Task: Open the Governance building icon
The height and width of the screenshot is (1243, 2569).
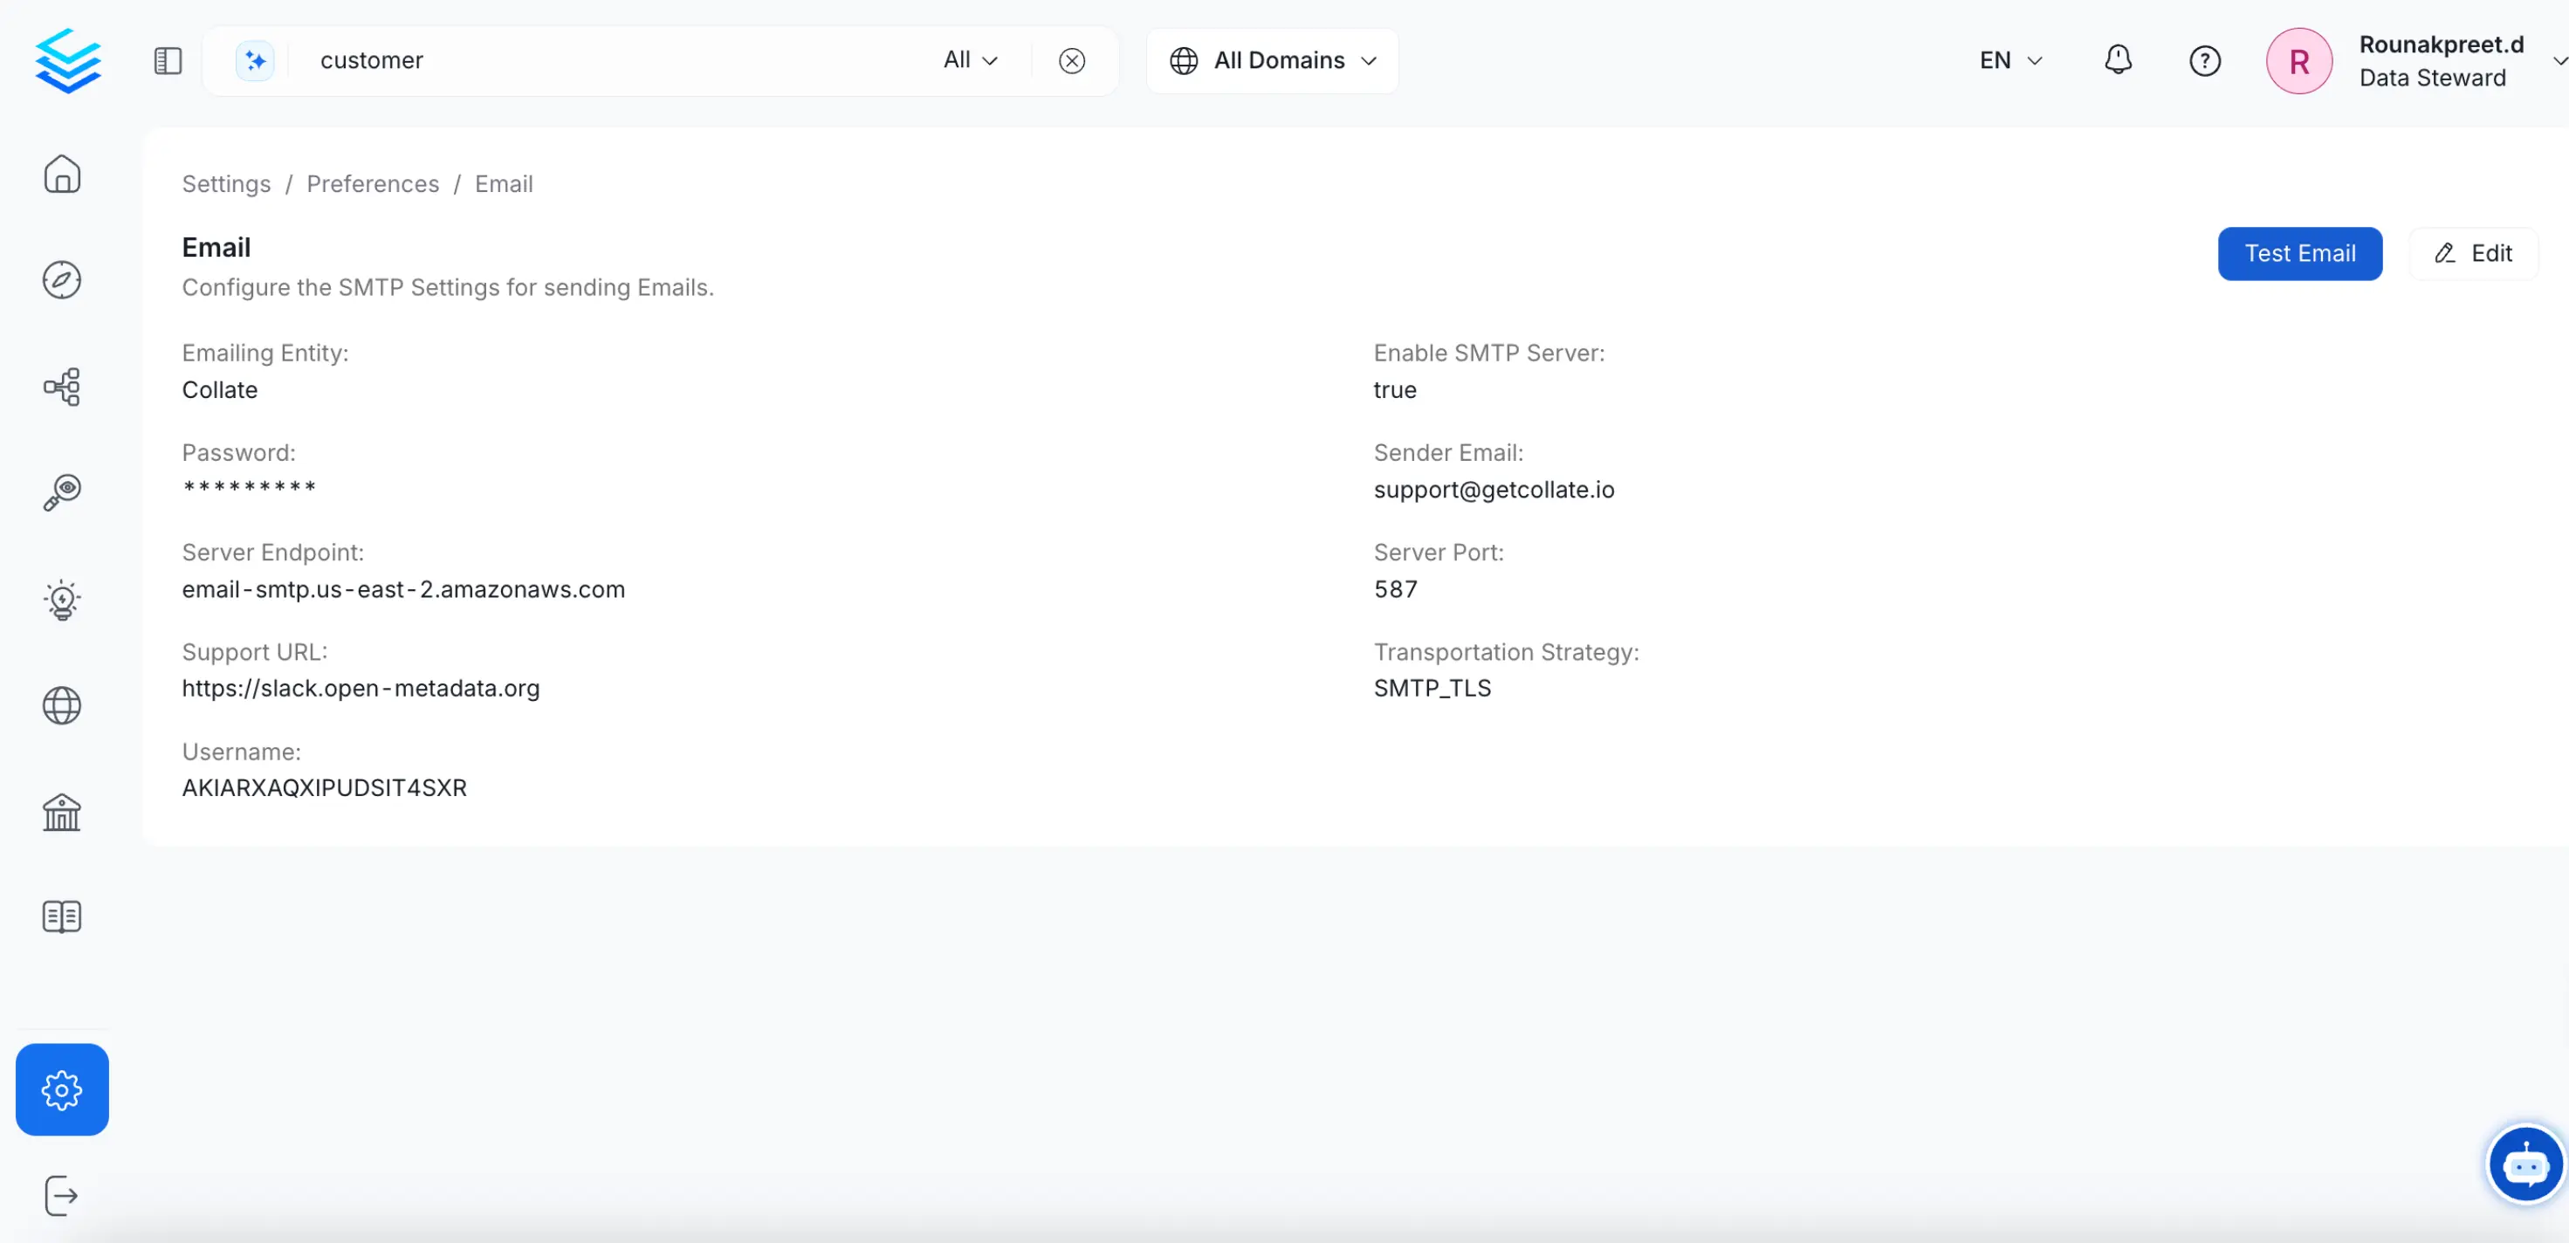Action: click(x=62, y=812)
